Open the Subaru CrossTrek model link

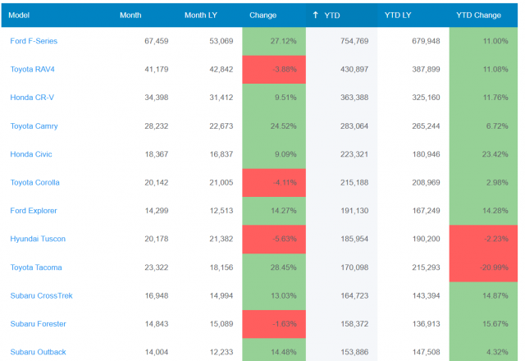[x=42, y=295]
